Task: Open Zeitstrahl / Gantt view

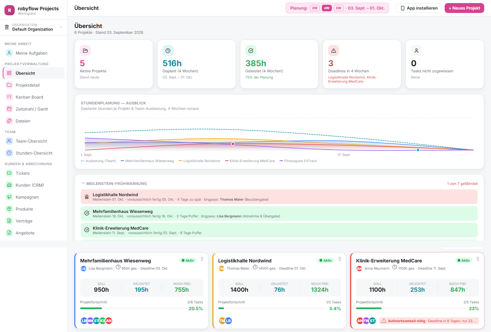Action: tap(33, 109)
